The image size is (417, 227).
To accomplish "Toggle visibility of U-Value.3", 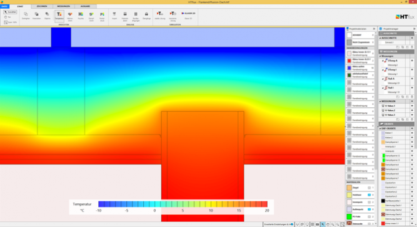I will [412, 115].
